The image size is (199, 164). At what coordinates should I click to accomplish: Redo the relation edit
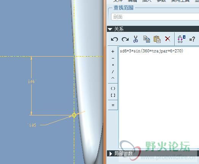(125, 39)
